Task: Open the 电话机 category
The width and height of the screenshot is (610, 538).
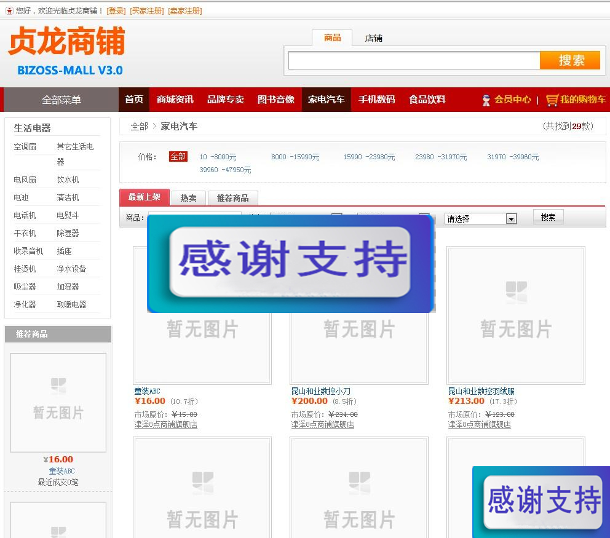Action: point(25,216)
